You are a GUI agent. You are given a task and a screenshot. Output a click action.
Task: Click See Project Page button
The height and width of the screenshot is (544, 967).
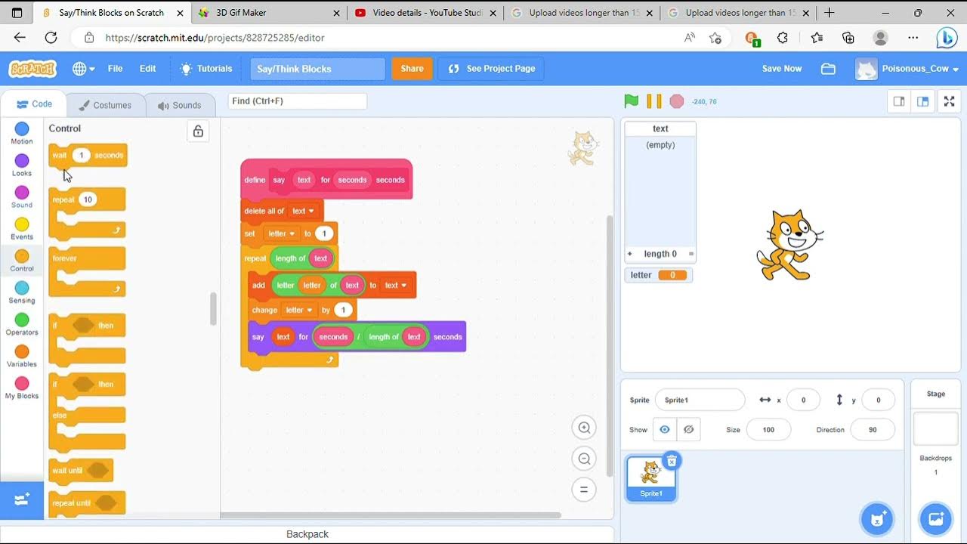pyautogui.click(x=491, y=69)
